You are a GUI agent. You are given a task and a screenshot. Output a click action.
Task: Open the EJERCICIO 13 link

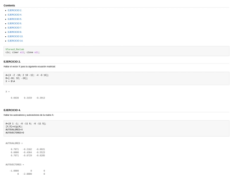(x=15, y=36)
